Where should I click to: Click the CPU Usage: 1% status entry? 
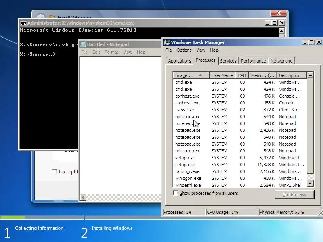[232, 212]
